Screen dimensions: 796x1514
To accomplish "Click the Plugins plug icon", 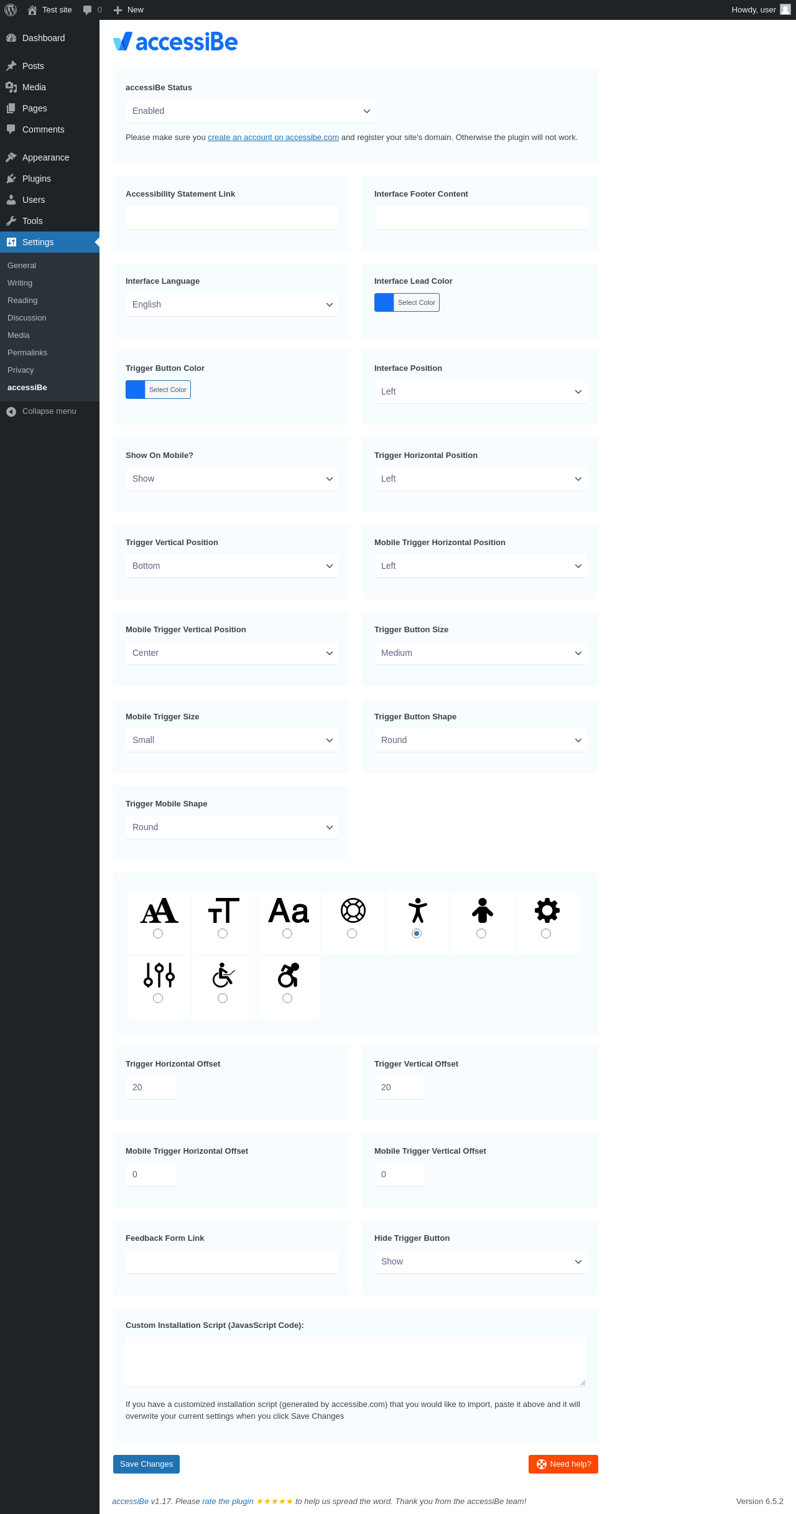I will pos(11,179).
